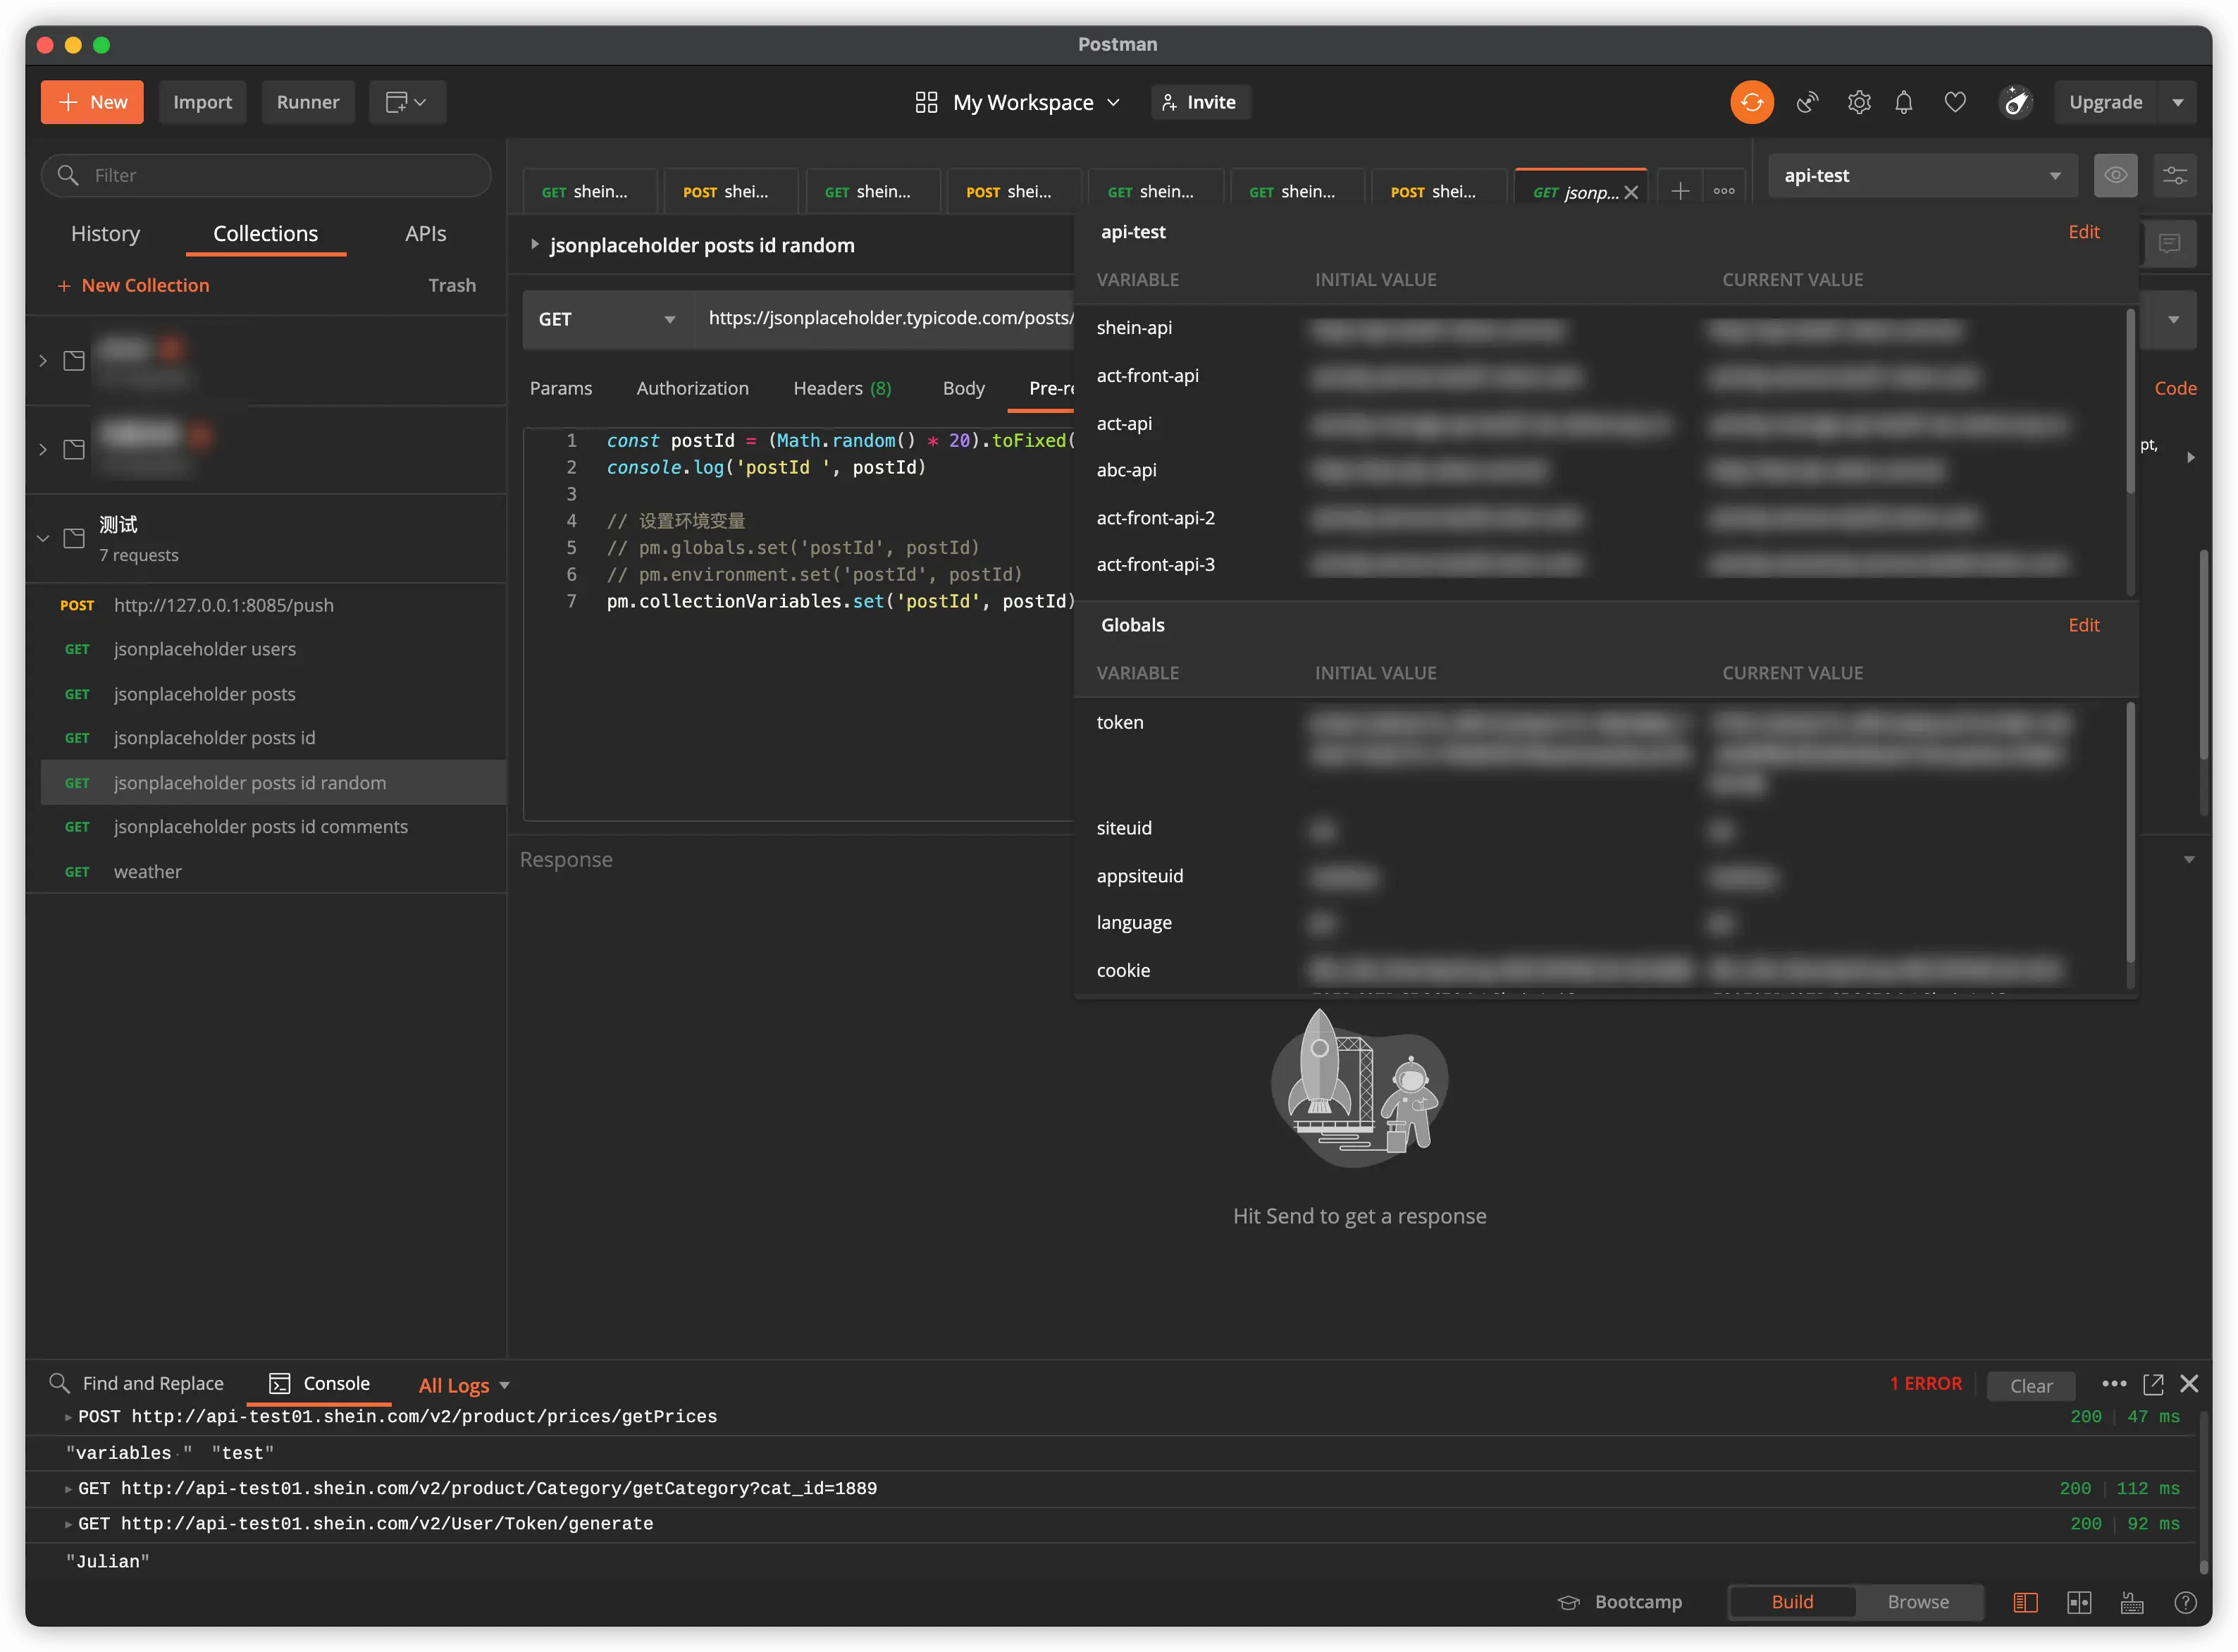Close the jsonp... request tab
Image resolution: width=2238 pixels, height=1652 pixels.
(x=1631, y=192)
